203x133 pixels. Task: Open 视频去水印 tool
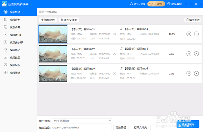tap(16, 42)
